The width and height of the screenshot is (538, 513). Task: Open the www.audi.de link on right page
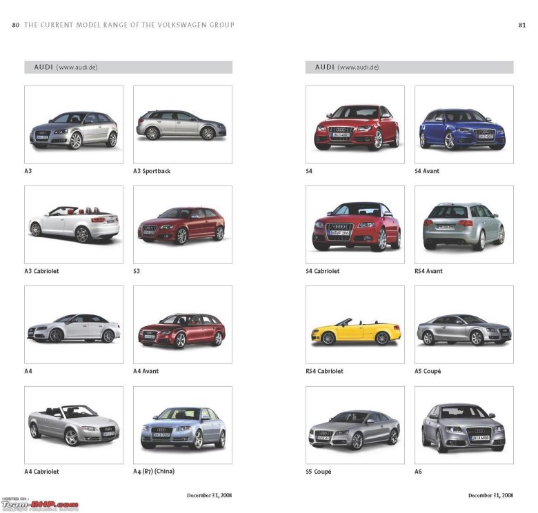pos(359,68)
